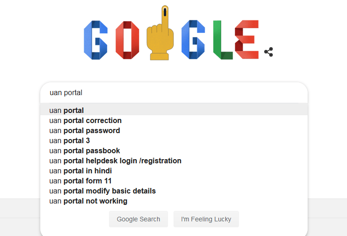Select the highlighted 'uan portal' suggestion
The image size is (347, 236).
(x=174, y=110)
